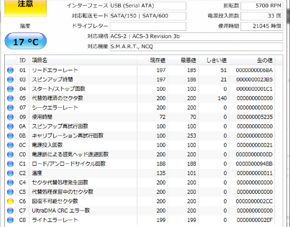Image resolution: width=290 pixels, height=227 pixels.
Task: Select the 代替処理済のセクタ数 attribute name
Action: tap(57, 98)
